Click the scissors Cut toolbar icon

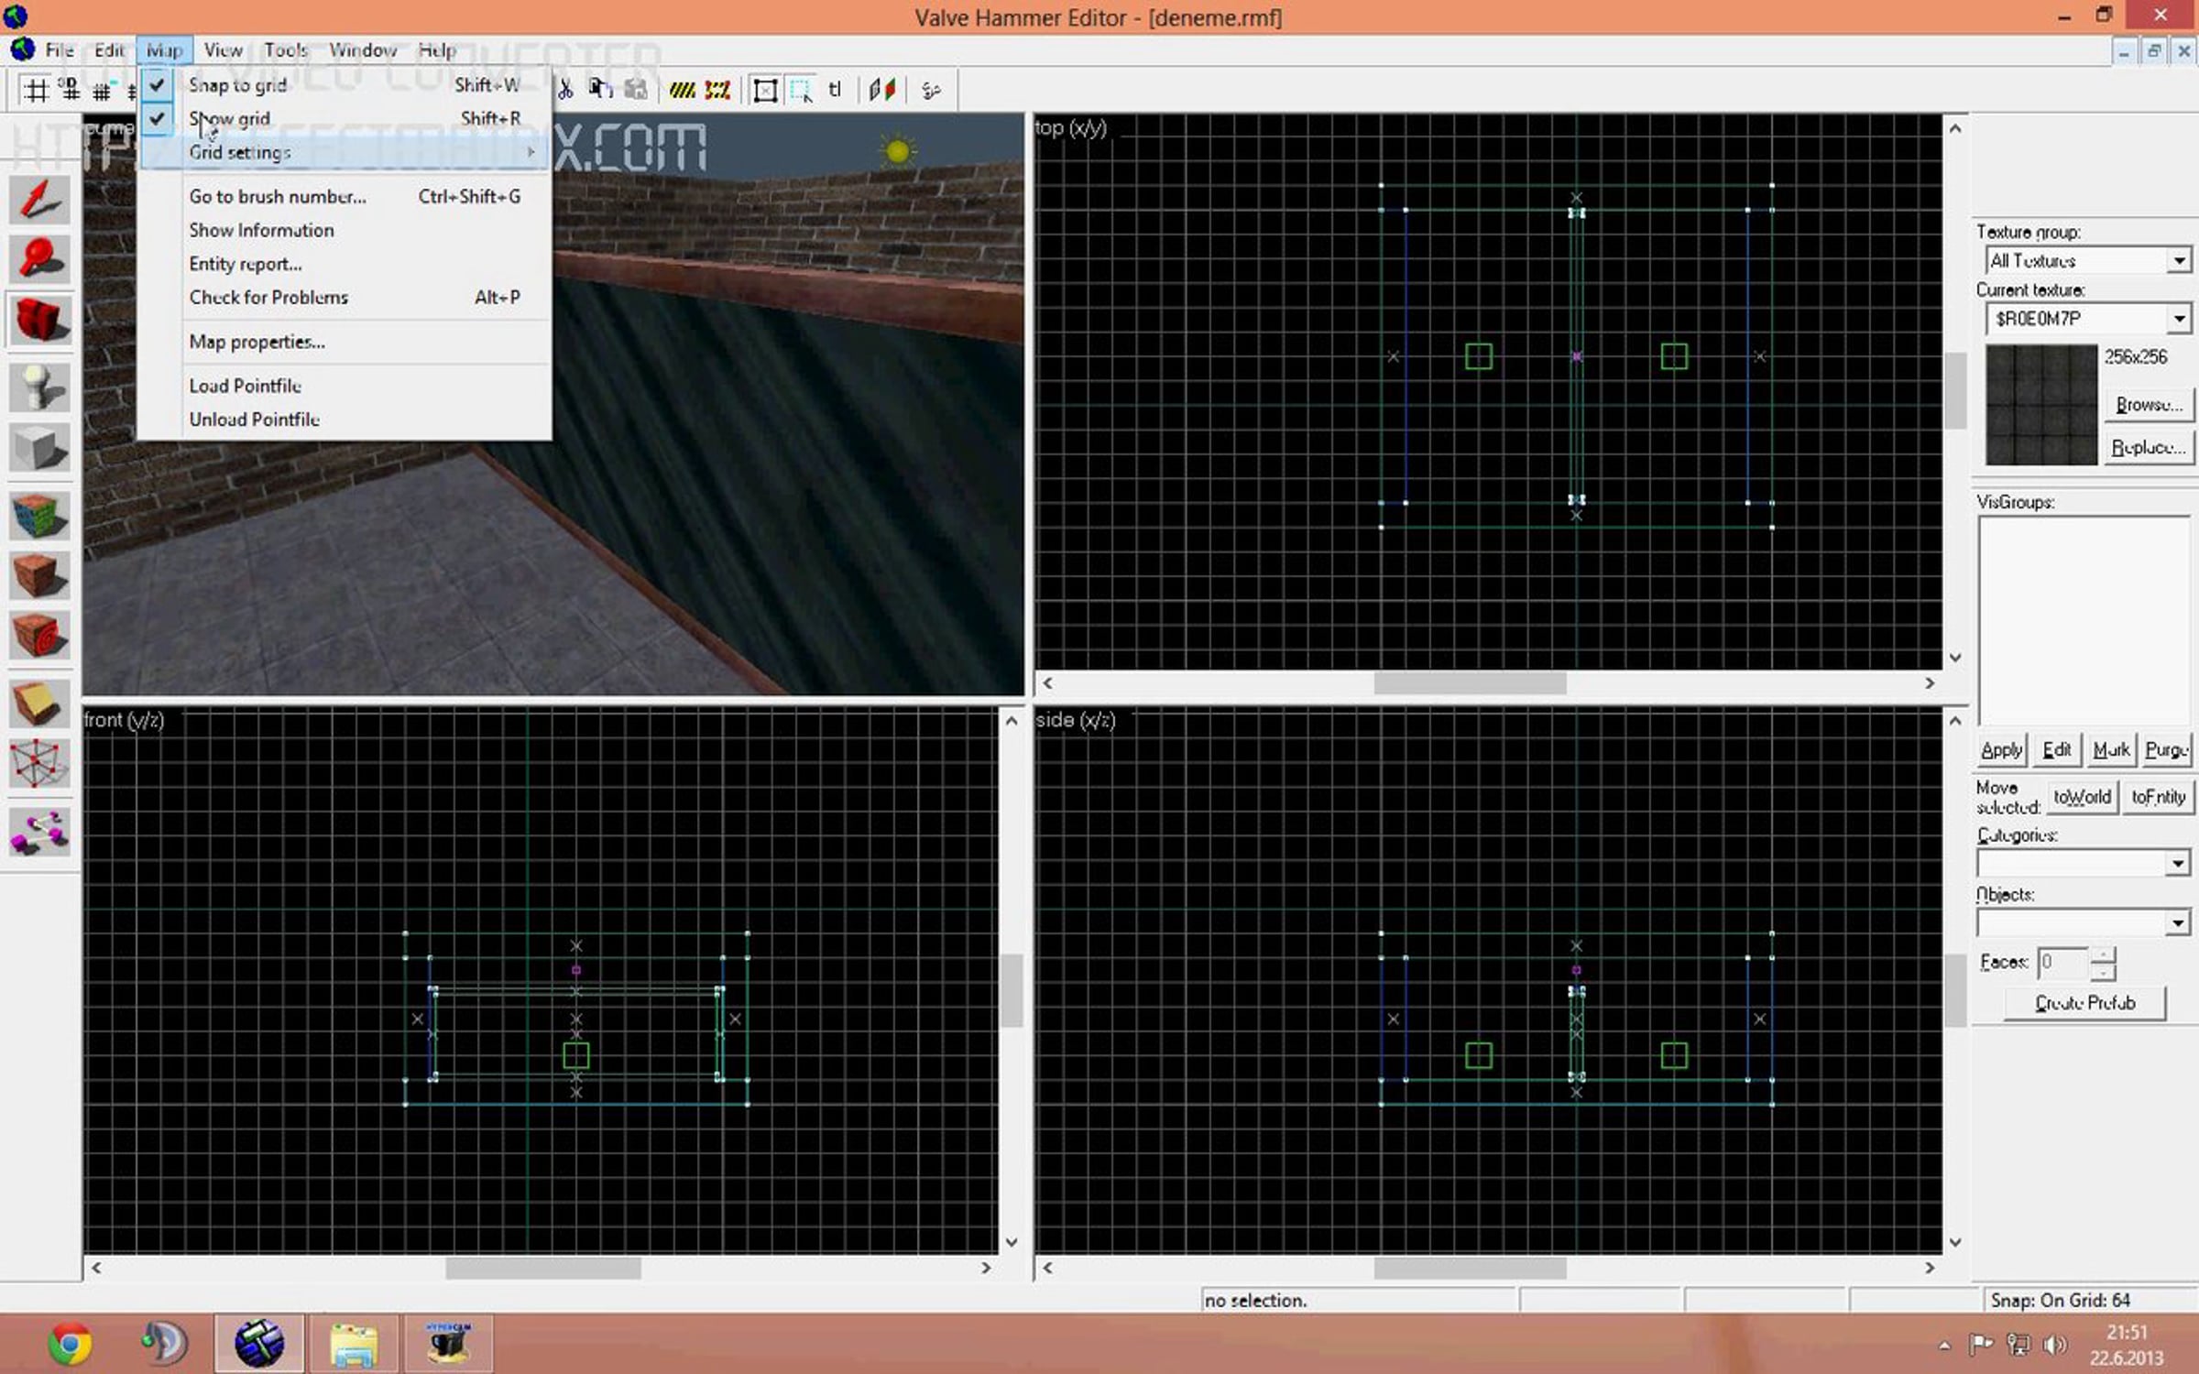[x=565, y=90]
